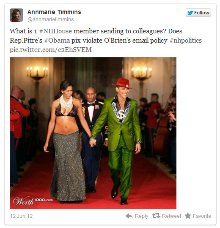Follow Annmarie Timmins
The width and height of the screenshot is (220, 228).
click(198, 13)
